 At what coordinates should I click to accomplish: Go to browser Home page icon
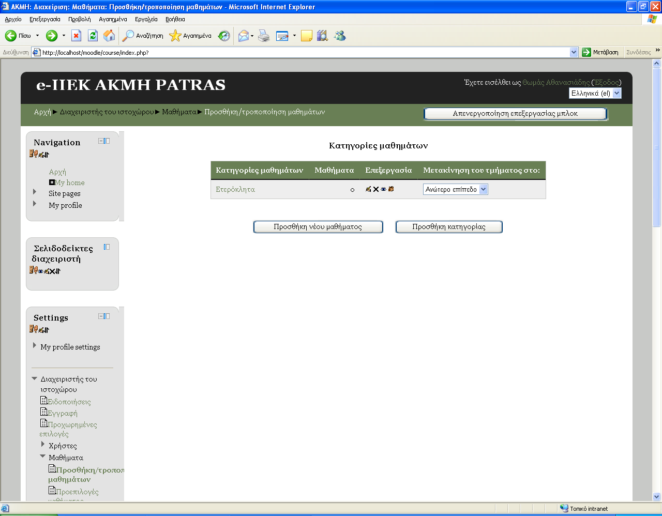click(109, 36)
